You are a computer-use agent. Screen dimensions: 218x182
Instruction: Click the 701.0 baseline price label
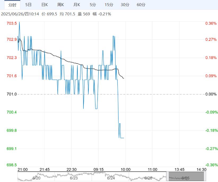12,94
